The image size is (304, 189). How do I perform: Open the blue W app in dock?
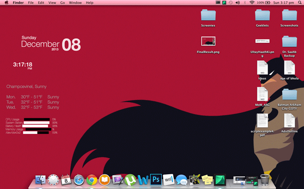pos(143,180)
